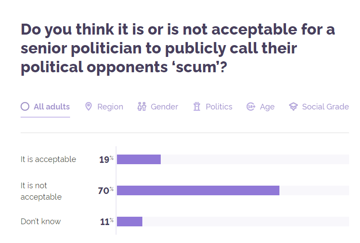Click the 'Don't know' label

click(x=41, y=222)
